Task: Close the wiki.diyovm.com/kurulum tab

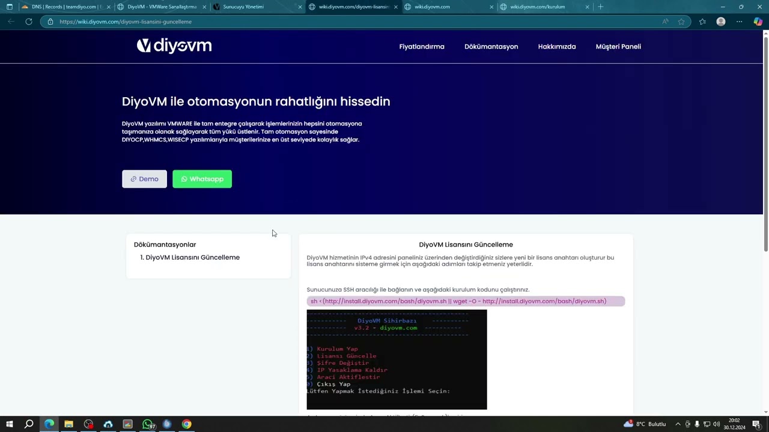Action: [587, 7]
